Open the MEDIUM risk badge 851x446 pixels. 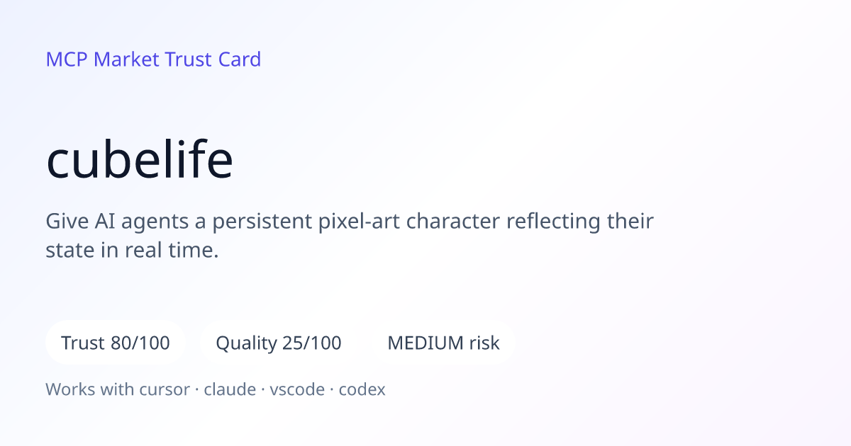(x=443, y=343)
